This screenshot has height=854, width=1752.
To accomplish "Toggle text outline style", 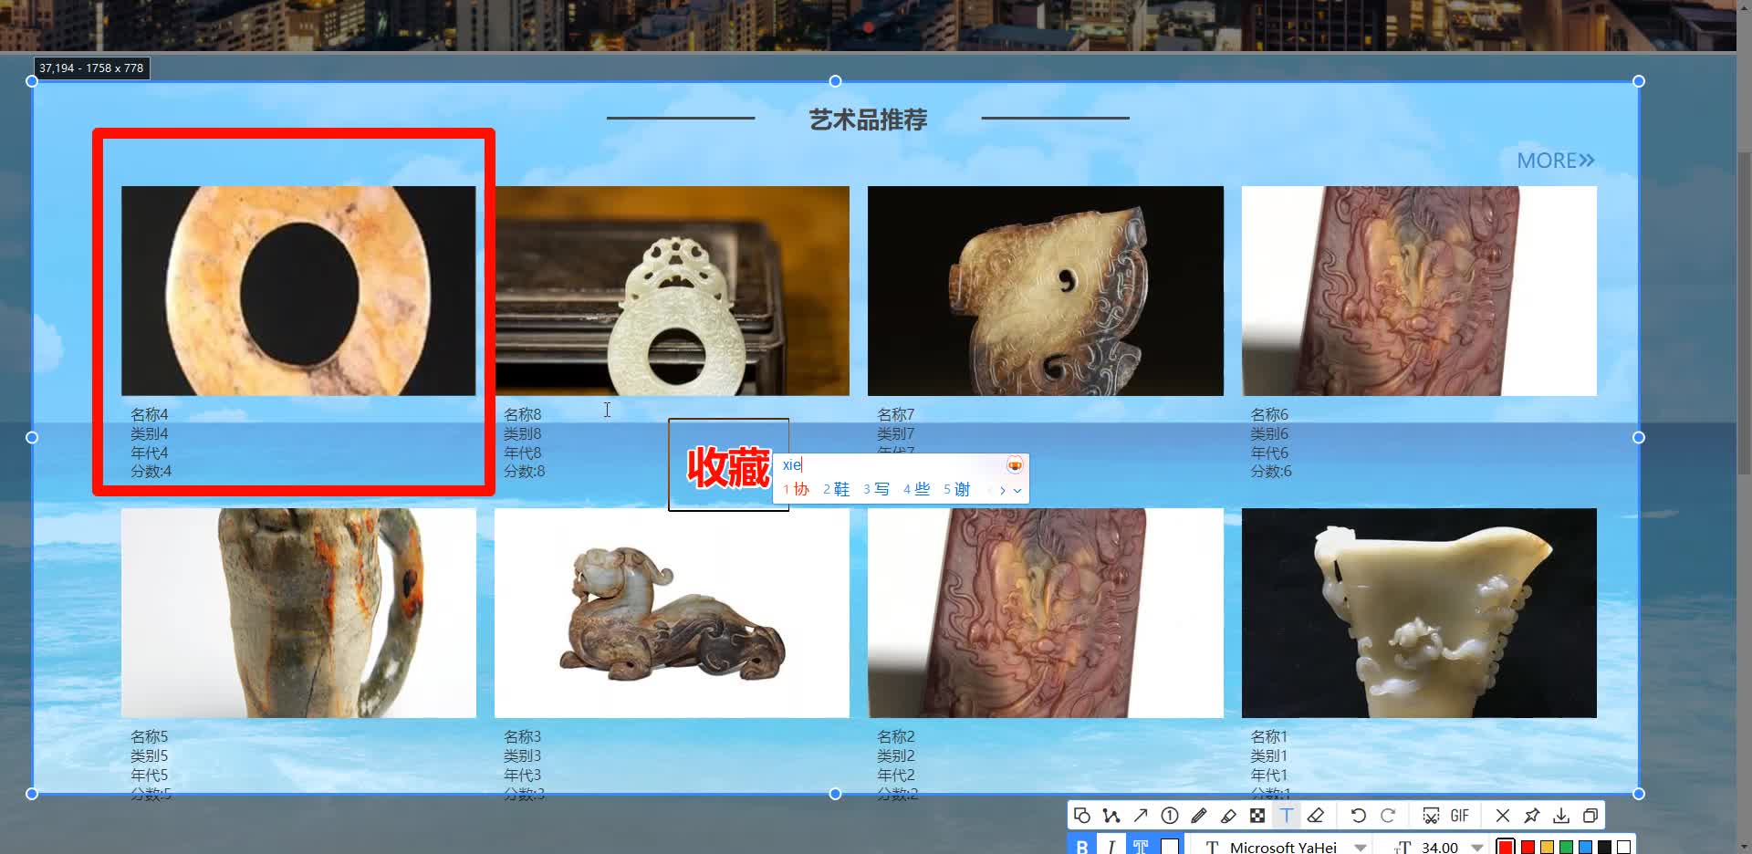I will (x=1141, y=846).
